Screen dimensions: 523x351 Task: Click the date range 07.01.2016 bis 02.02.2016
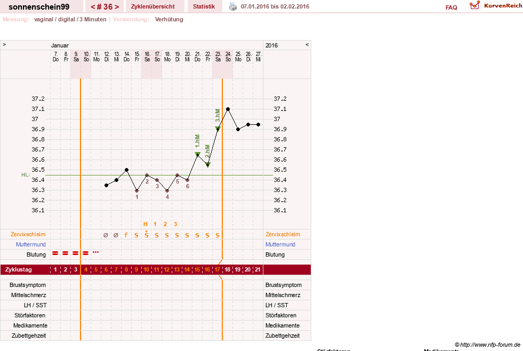(x=275, y=6)
